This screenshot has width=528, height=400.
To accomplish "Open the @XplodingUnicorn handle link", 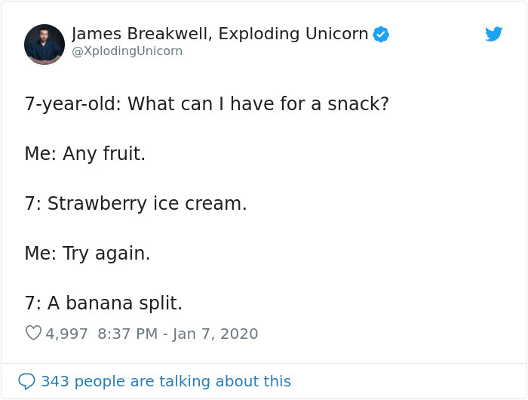I will (127, 51).
